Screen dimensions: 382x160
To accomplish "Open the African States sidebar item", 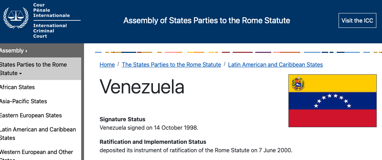I will pyautogui.click(x=17, y=87).
